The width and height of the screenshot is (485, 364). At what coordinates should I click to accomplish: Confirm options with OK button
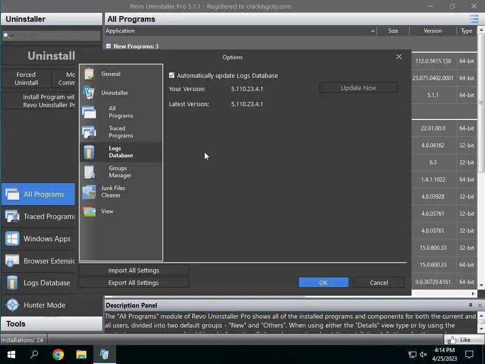click(323, 282)
